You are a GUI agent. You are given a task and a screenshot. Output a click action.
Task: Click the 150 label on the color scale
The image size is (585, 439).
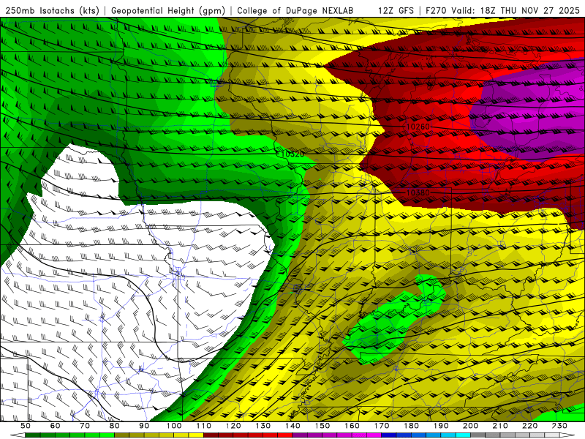coord(322,426)
